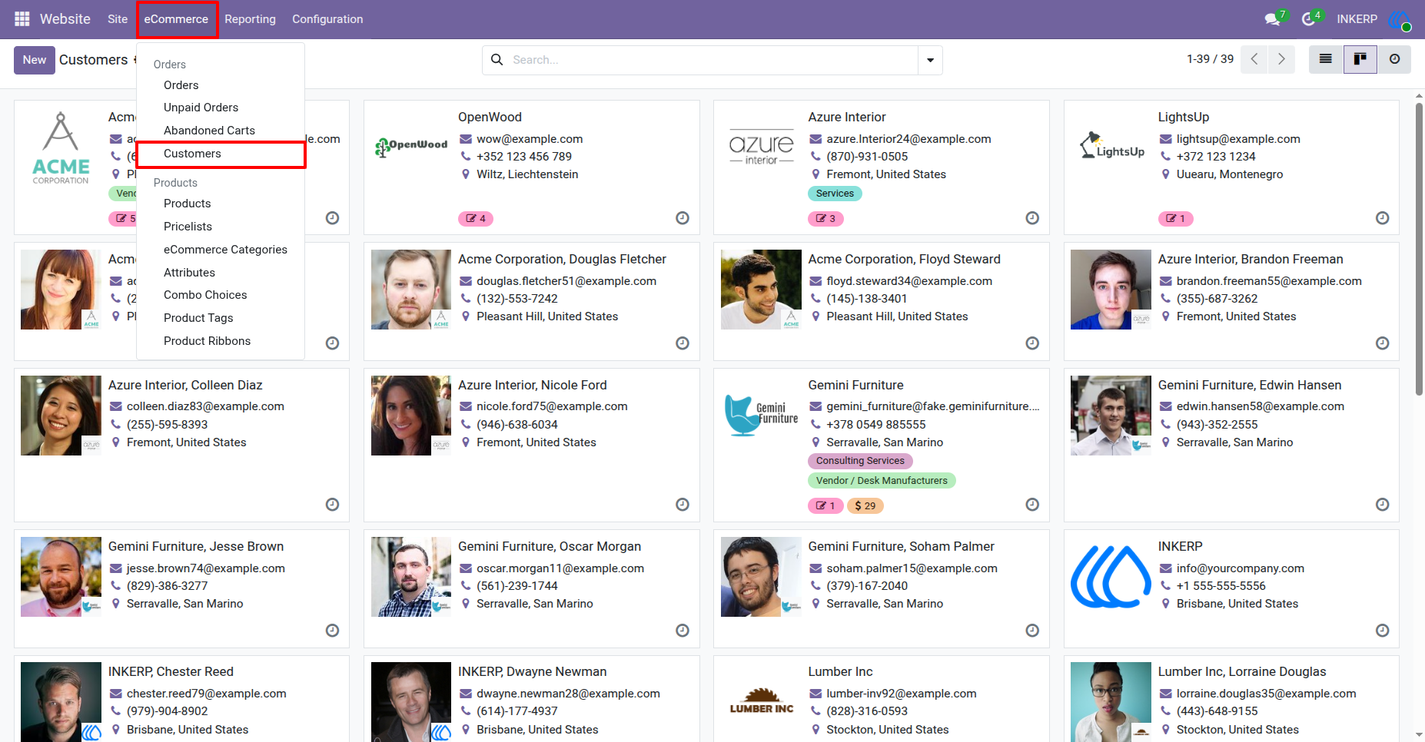Image resolution: width=1425 pixels, height=742 pixels.
Task: Expand the search options dropdown arrow
Action: point(930,60)
